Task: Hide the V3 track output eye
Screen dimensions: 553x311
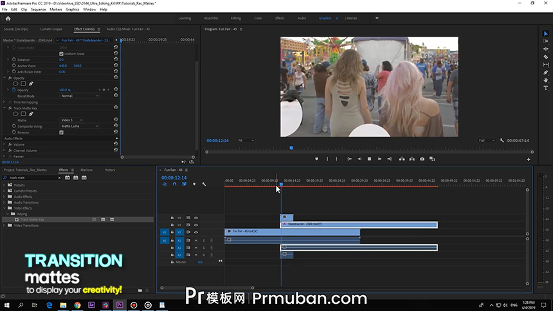Action: coord(195,218)
